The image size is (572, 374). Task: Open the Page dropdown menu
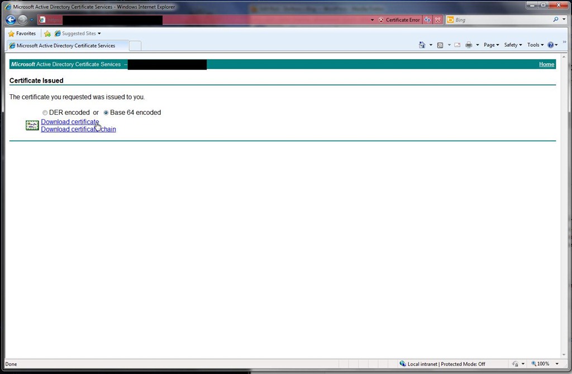(491, 45)
